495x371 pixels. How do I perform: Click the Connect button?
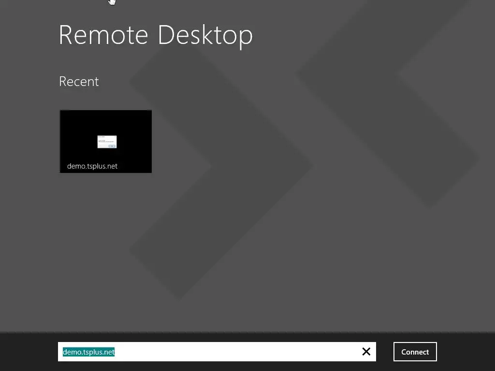tap(415, 352)
